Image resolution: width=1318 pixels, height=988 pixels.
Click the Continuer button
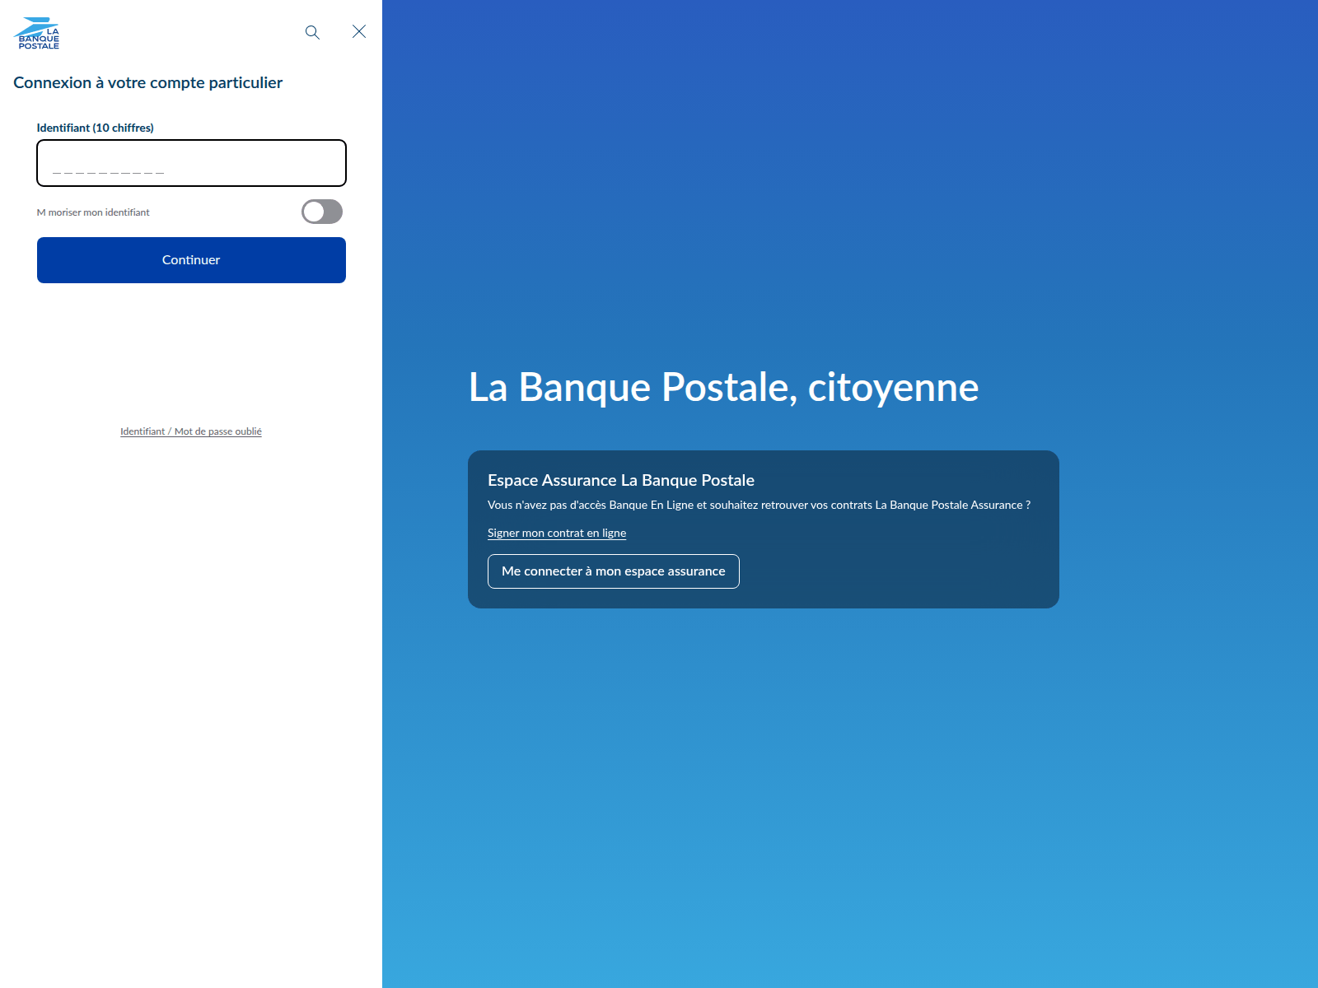pyautogui.click(x=191, y=260)
